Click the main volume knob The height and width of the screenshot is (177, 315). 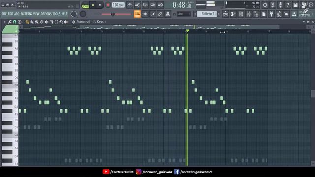tap(74, 14)
